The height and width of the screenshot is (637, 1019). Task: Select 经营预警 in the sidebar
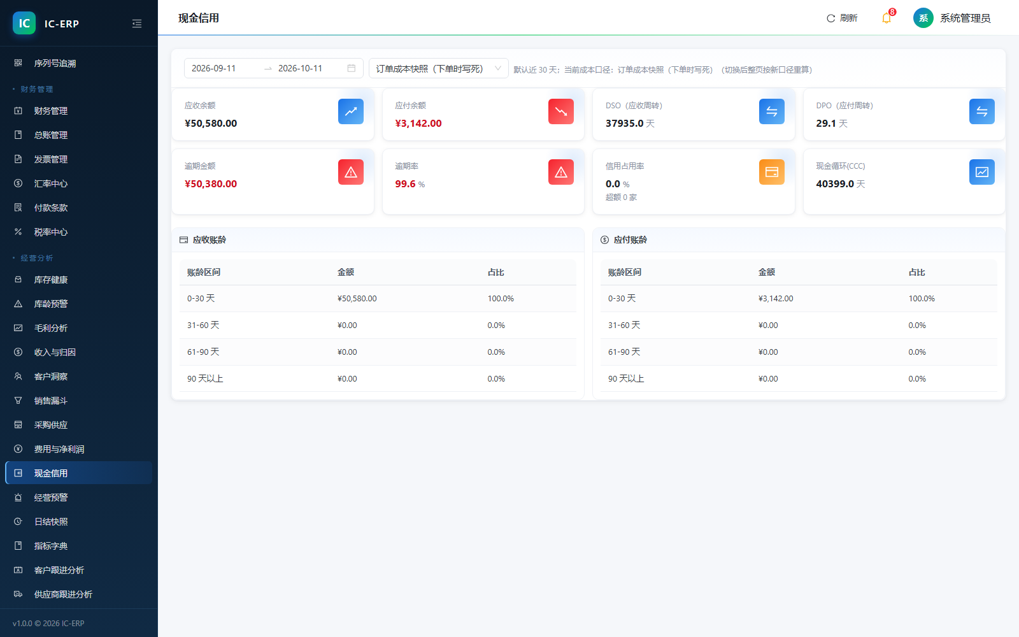[79, 497]
